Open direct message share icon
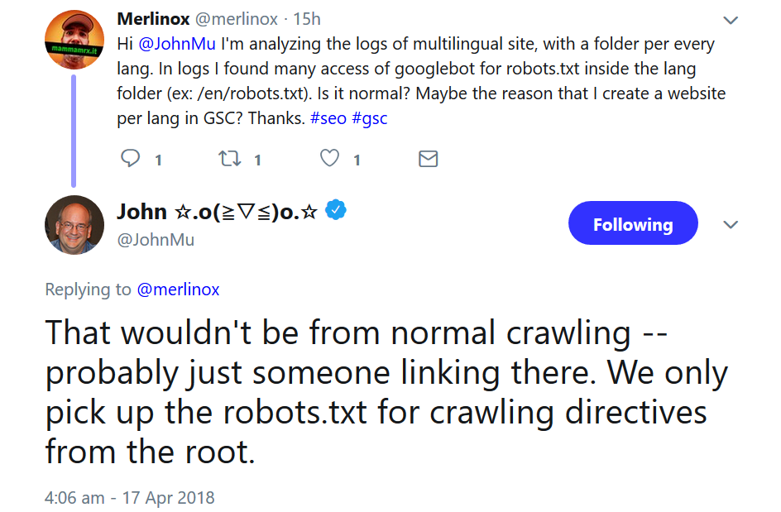The image size is (781, 512). [428, 159]
